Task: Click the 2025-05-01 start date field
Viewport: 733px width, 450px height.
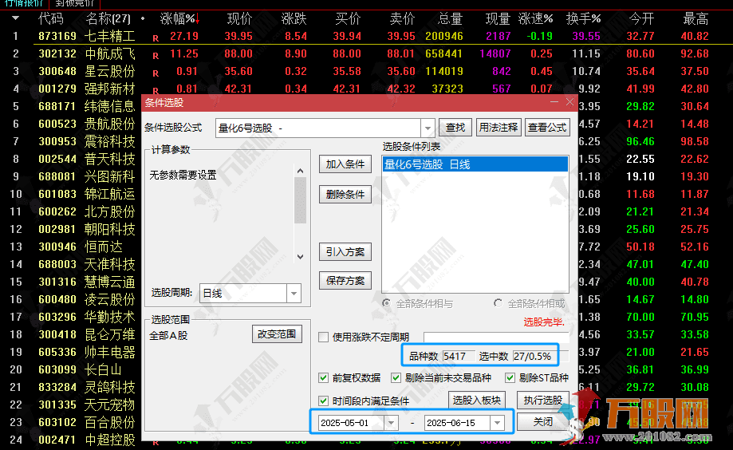Action: click(x=352, y=423)
